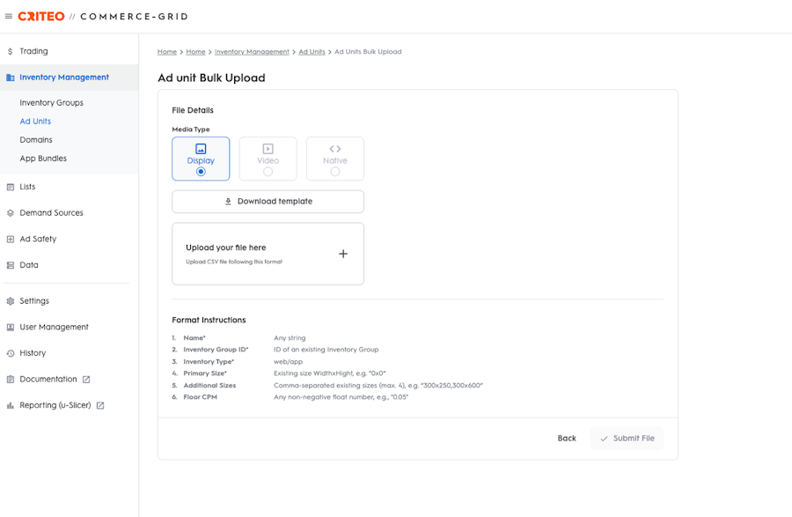Click the Upload your file here area

[x=268, y=254]
